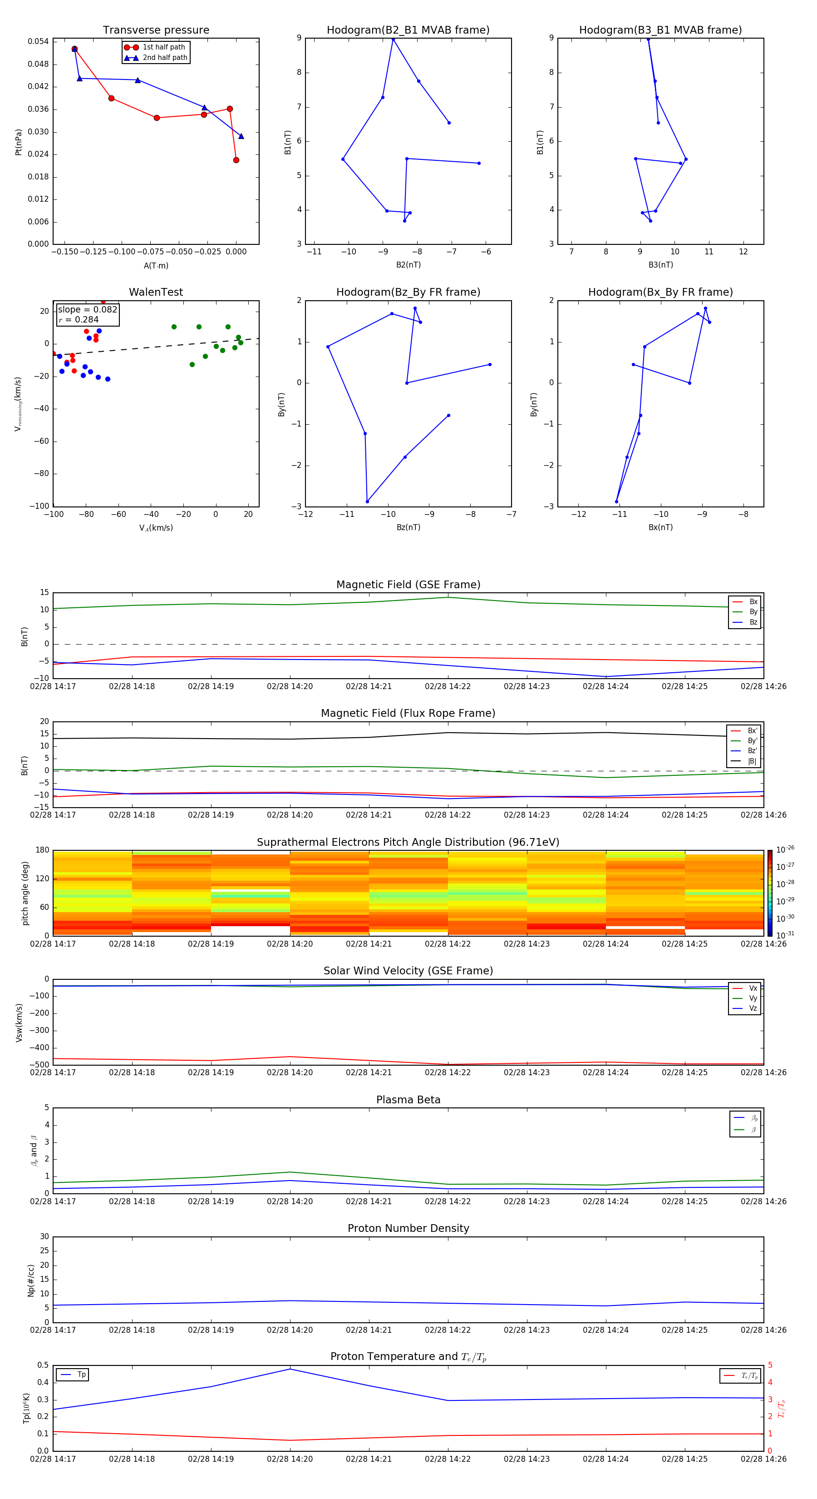This screenshot has width=817, height=1499.
Task: Click the 'Hodogram(Bz_By FR frame)' title
Action: pos(408,292)
